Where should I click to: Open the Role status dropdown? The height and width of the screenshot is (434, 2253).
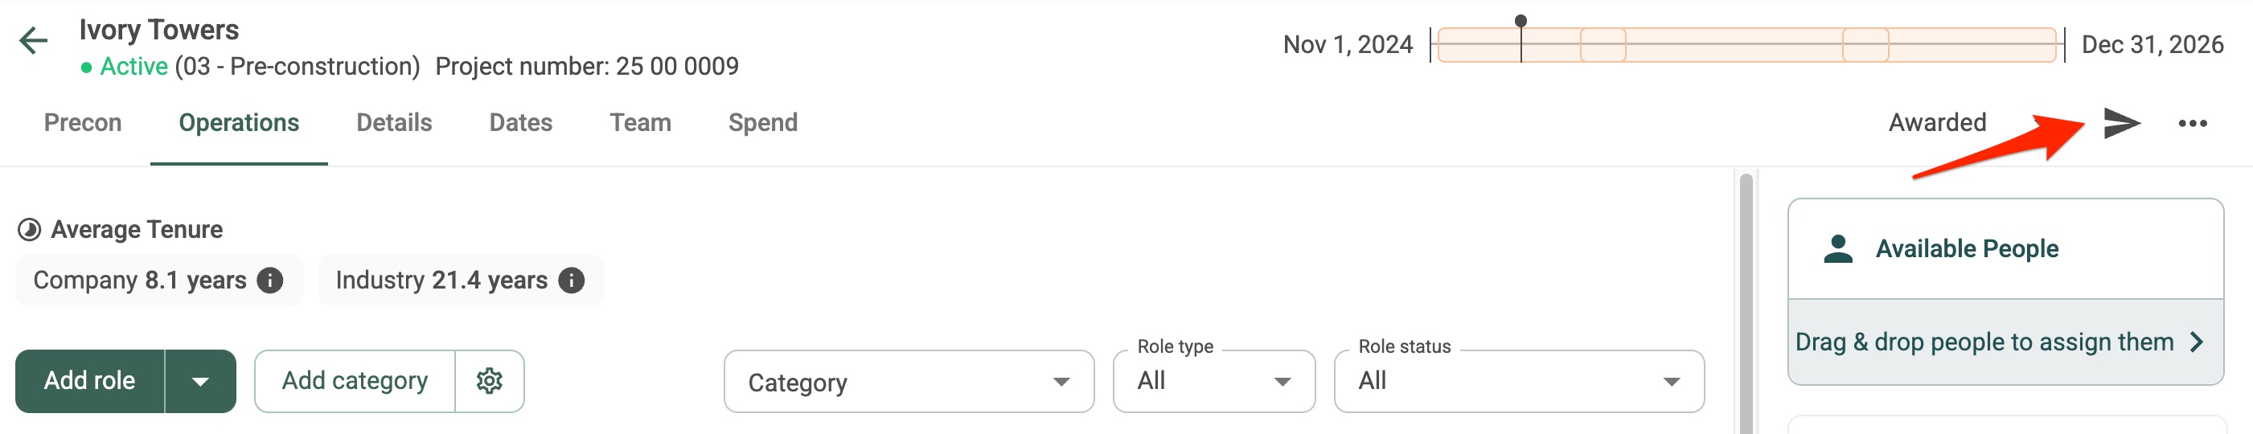(1519, 382)
